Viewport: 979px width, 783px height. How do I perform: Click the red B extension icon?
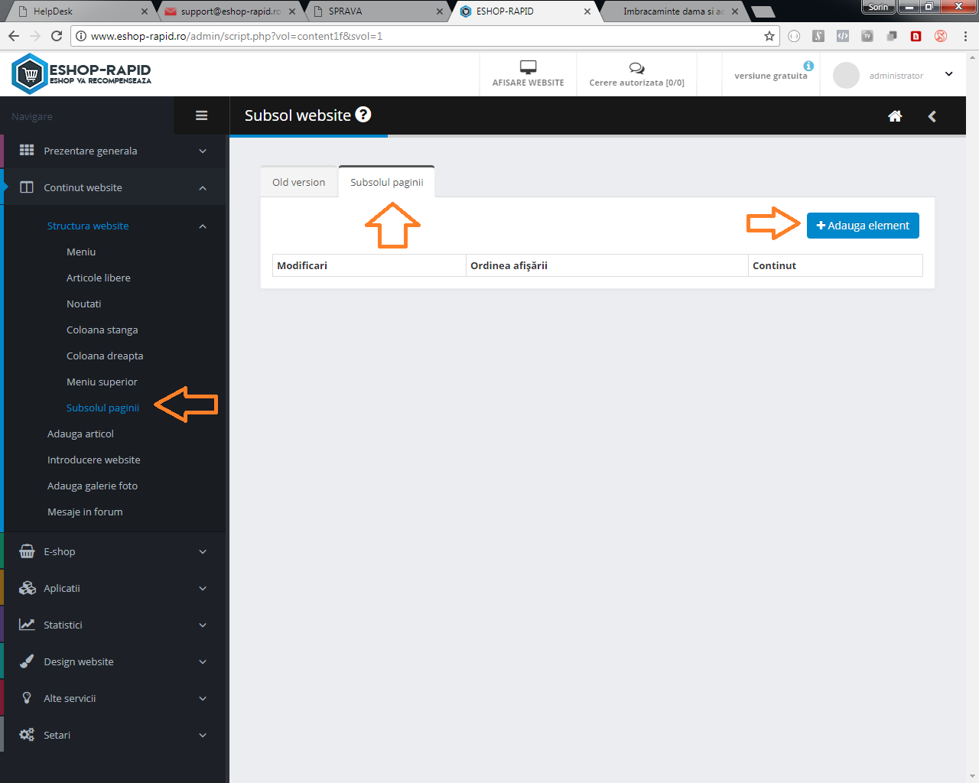(916, 36)
